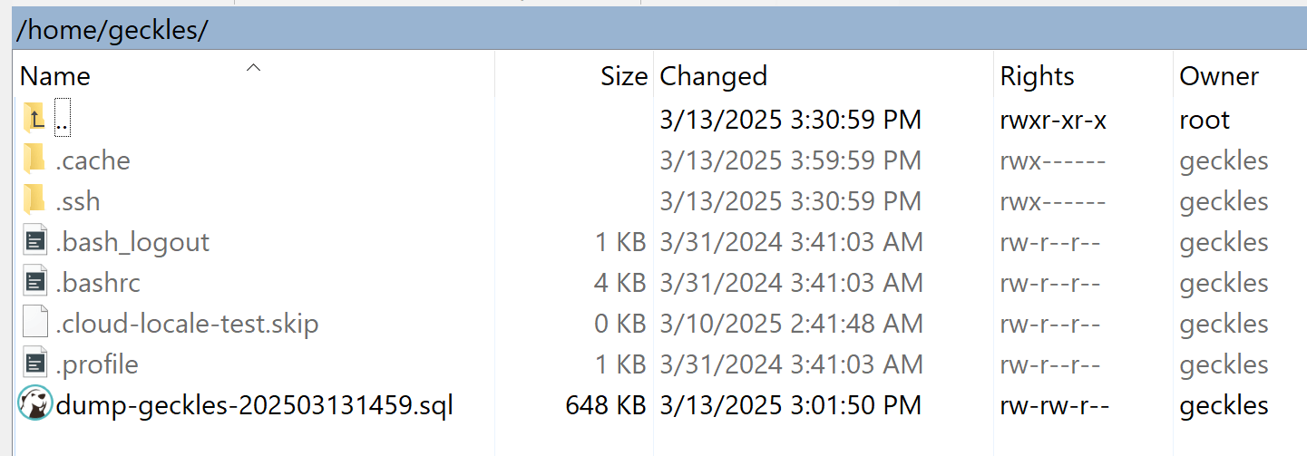Select the .cloud-locale-test.skip file name
This screenshot has height=456, width=1307.
pyautogui.click(x=187, y=324)
